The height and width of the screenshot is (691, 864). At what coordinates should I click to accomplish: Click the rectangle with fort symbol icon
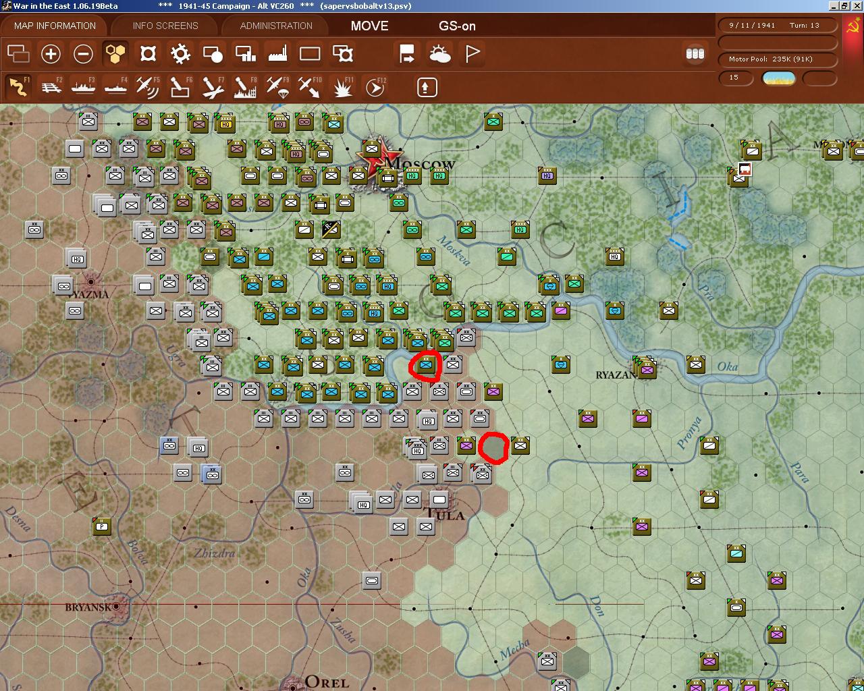pos(342,53)
